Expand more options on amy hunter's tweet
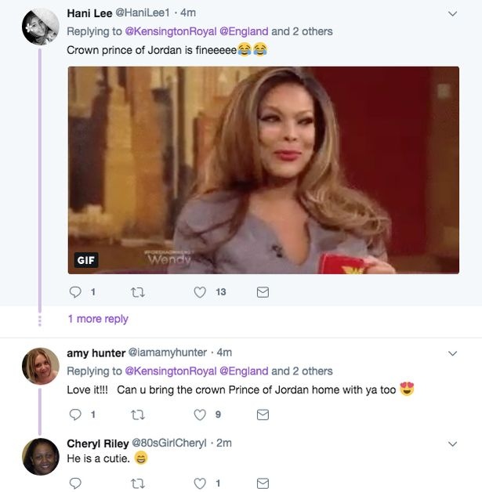 pos(452,354)
